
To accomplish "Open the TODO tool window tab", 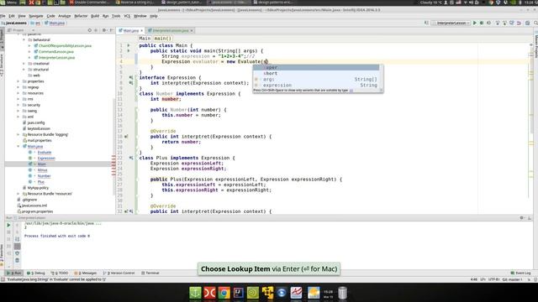I will coord(60,273).
